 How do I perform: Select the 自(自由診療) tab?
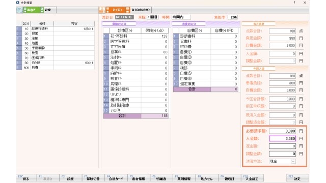[x=139, y=10]
